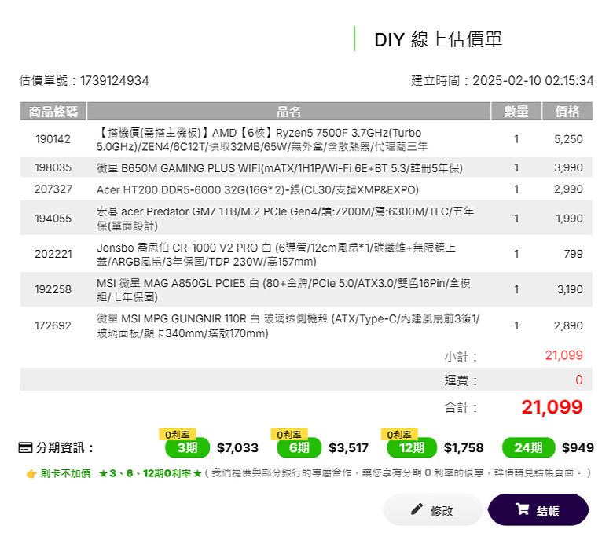This screenshot has height=544, width=613.
Task: Select the 3期 installment badge
Action: (x=187, y=447)
